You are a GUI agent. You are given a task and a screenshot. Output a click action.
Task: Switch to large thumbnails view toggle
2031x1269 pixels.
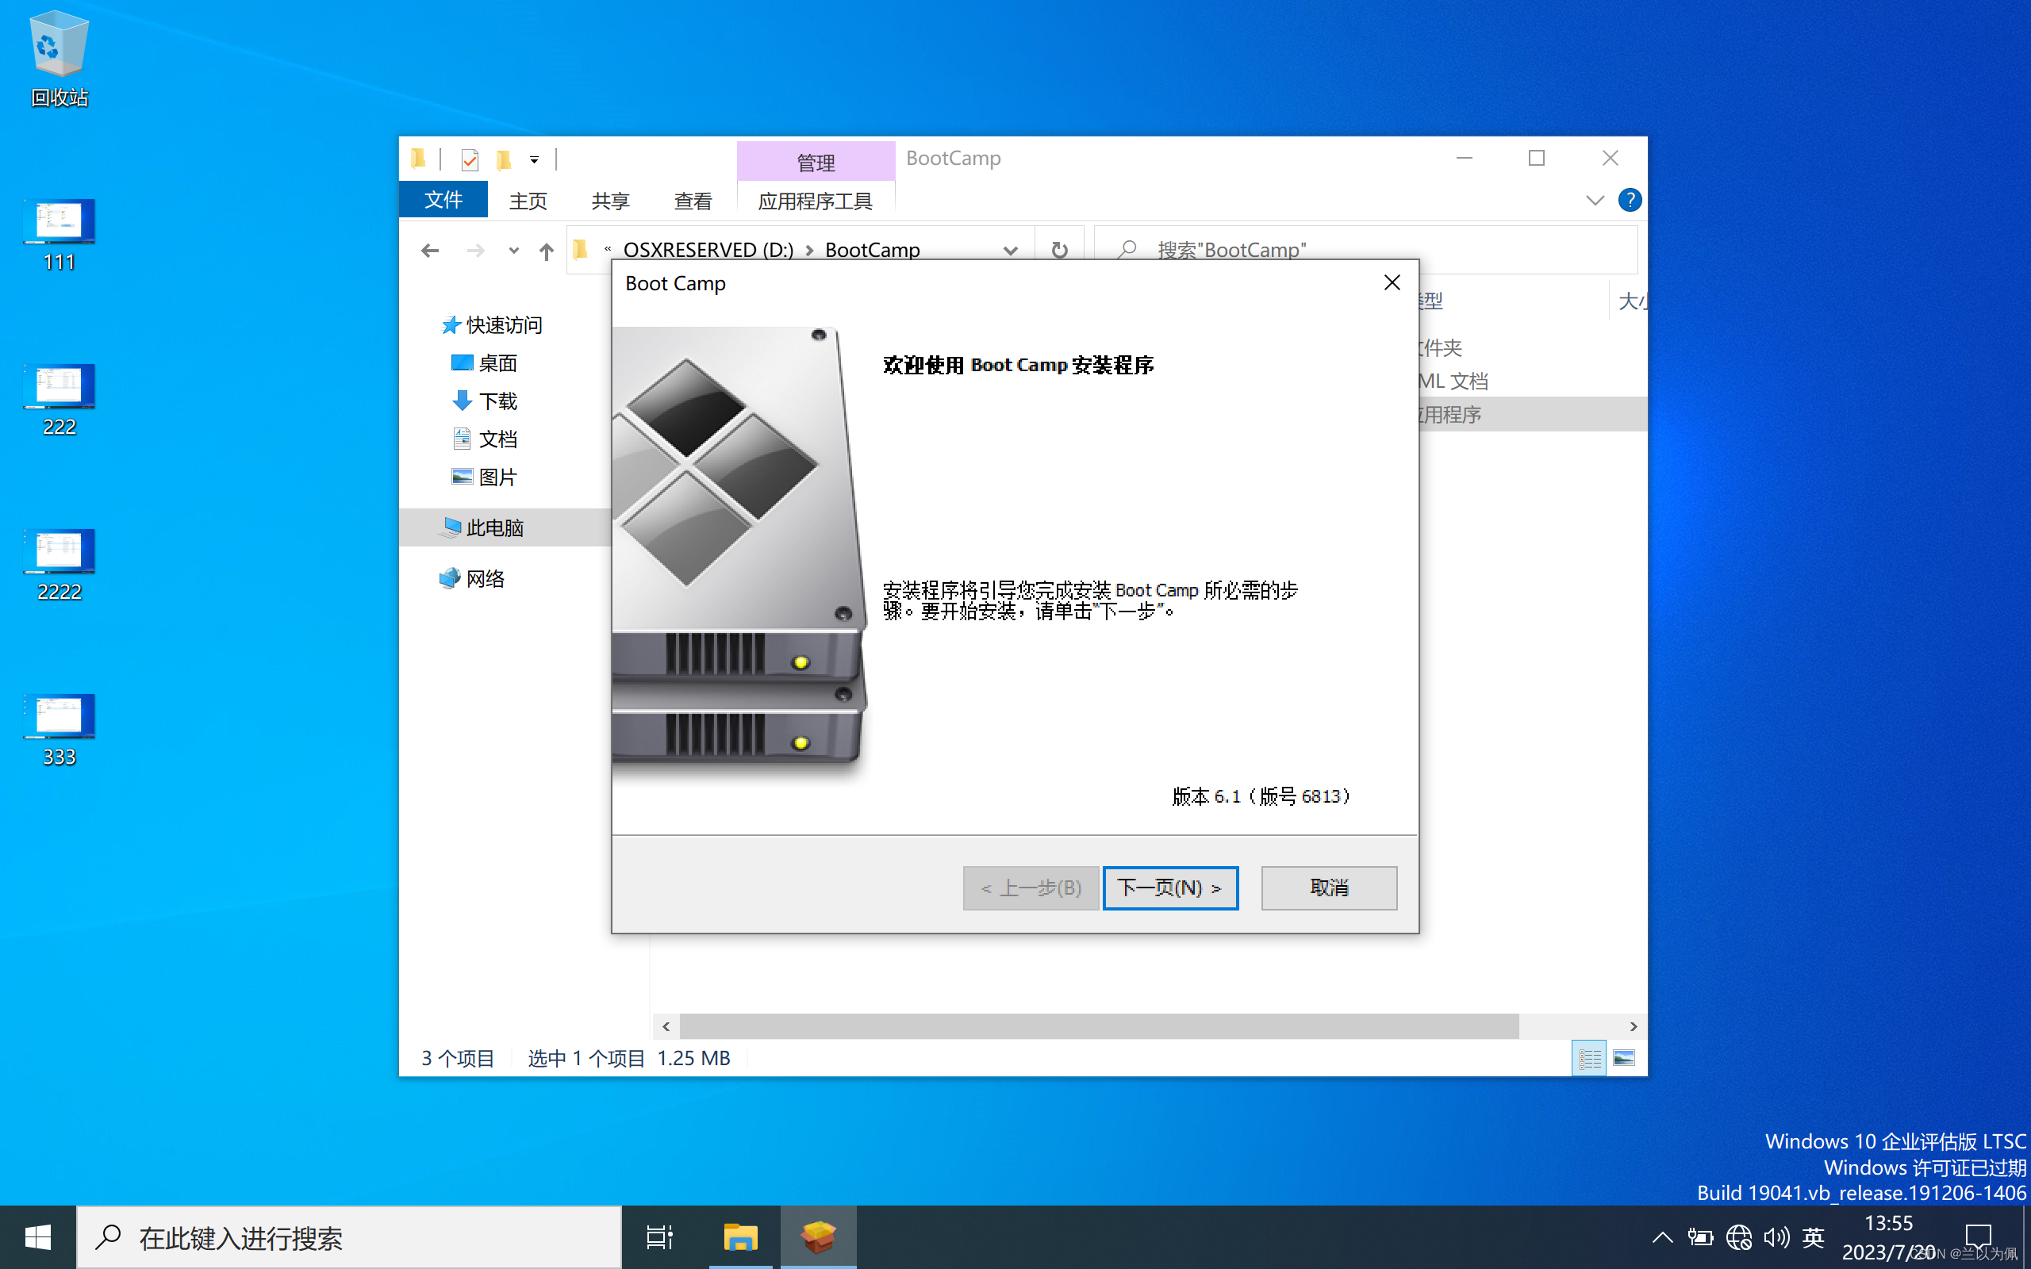1624,1057
